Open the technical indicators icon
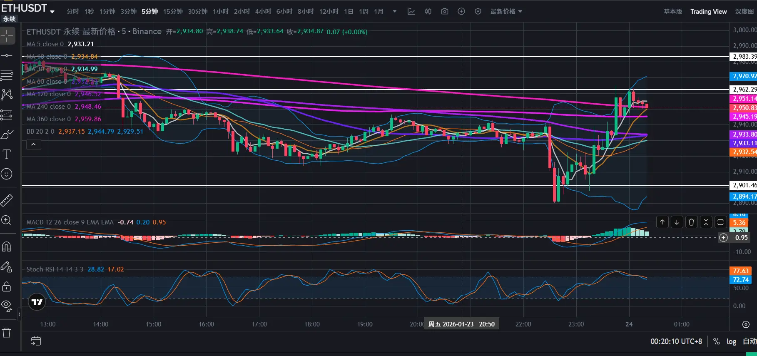 [411, 11]
